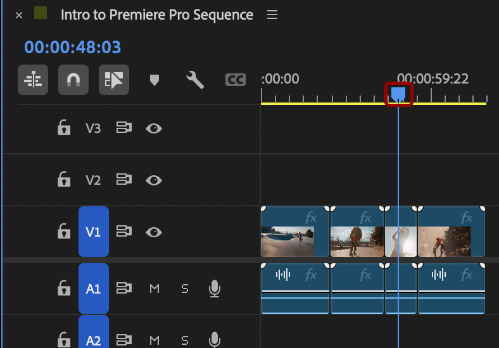Toggle lock on track A2
This screenshot has height=348, width=499.
tap(64, 339)
